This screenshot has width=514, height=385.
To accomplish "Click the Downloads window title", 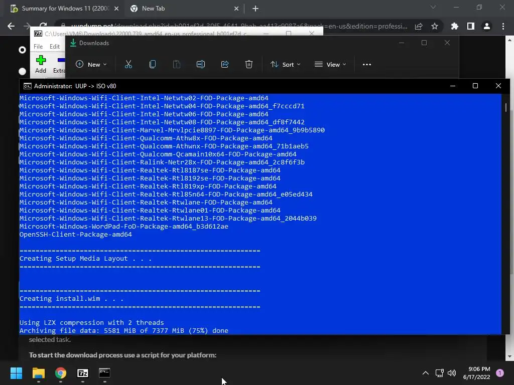I will [x=94, y=43].
